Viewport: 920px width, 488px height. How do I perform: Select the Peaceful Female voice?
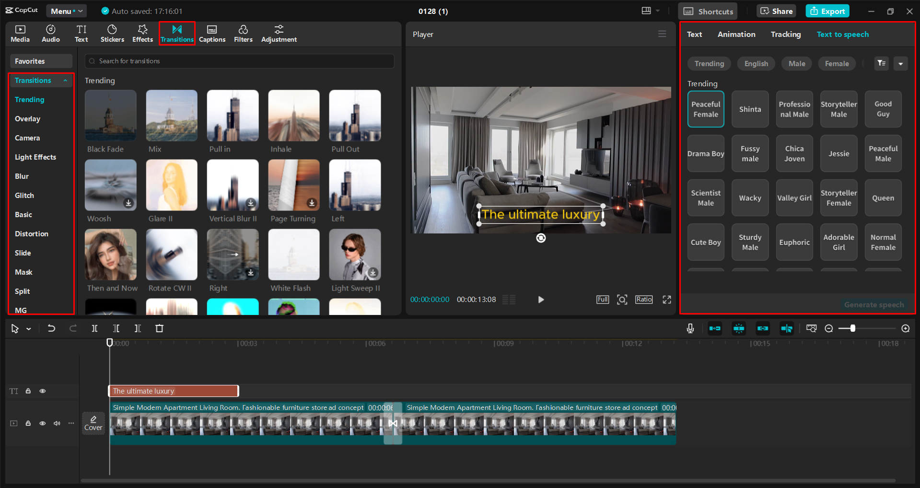tap(705, 109)
